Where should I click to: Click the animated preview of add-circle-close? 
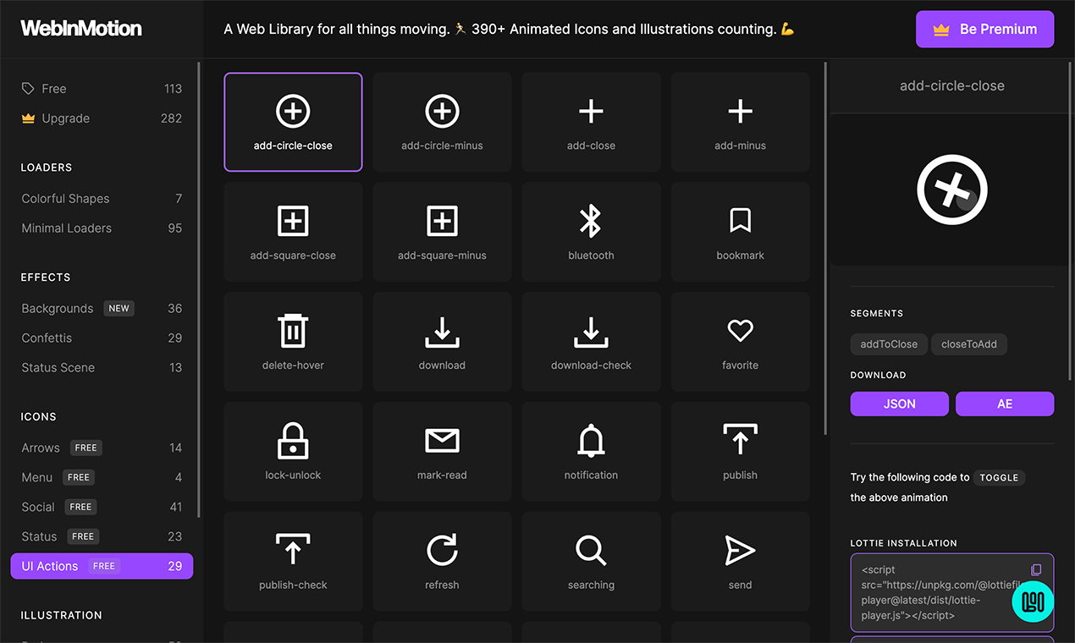(x=952, y=190)
